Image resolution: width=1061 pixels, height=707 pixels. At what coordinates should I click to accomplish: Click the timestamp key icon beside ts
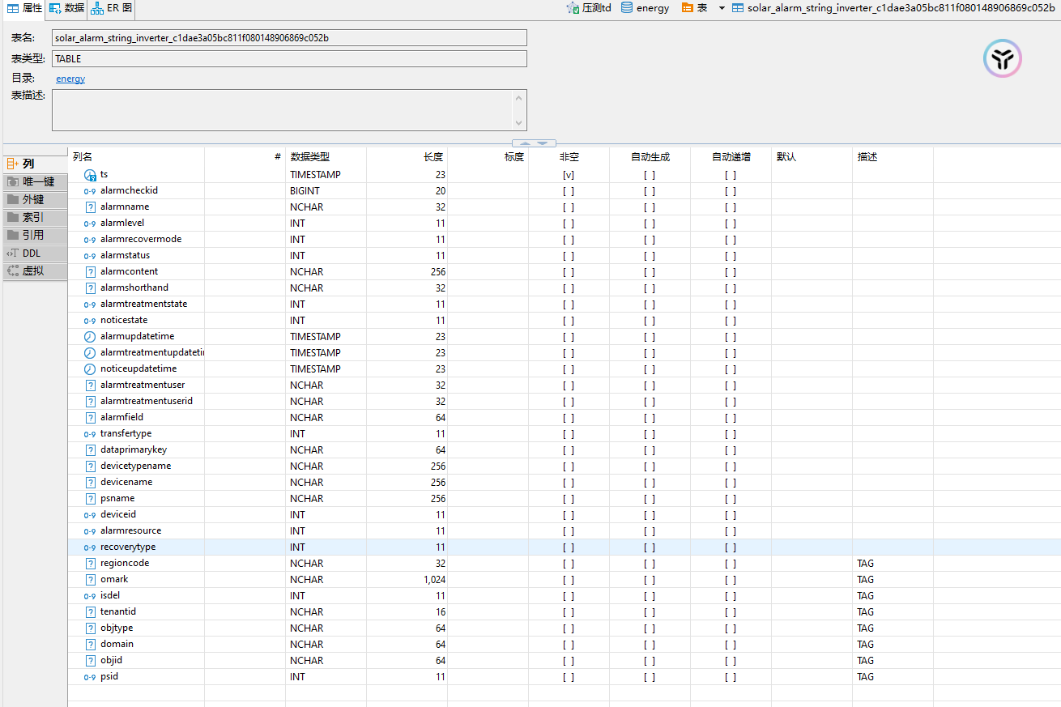pyautogui.click(x=90, y=175)
